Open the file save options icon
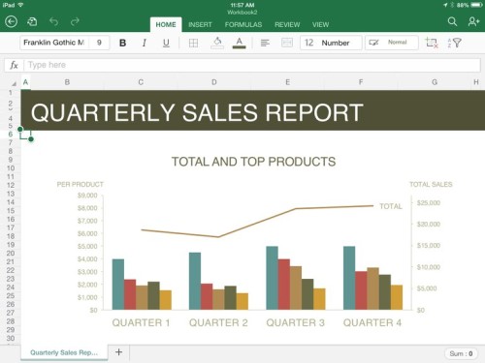485x363 pixels. click(x=32, y=21)
